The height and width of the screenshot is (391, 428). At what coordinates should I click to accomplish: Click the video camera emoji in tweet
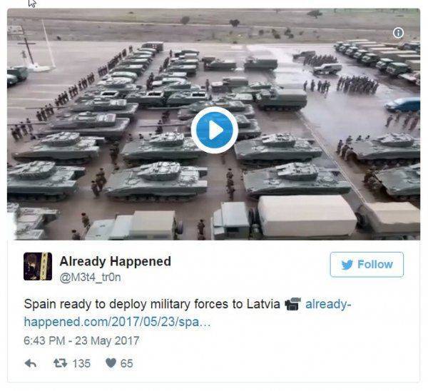[292, 304]
